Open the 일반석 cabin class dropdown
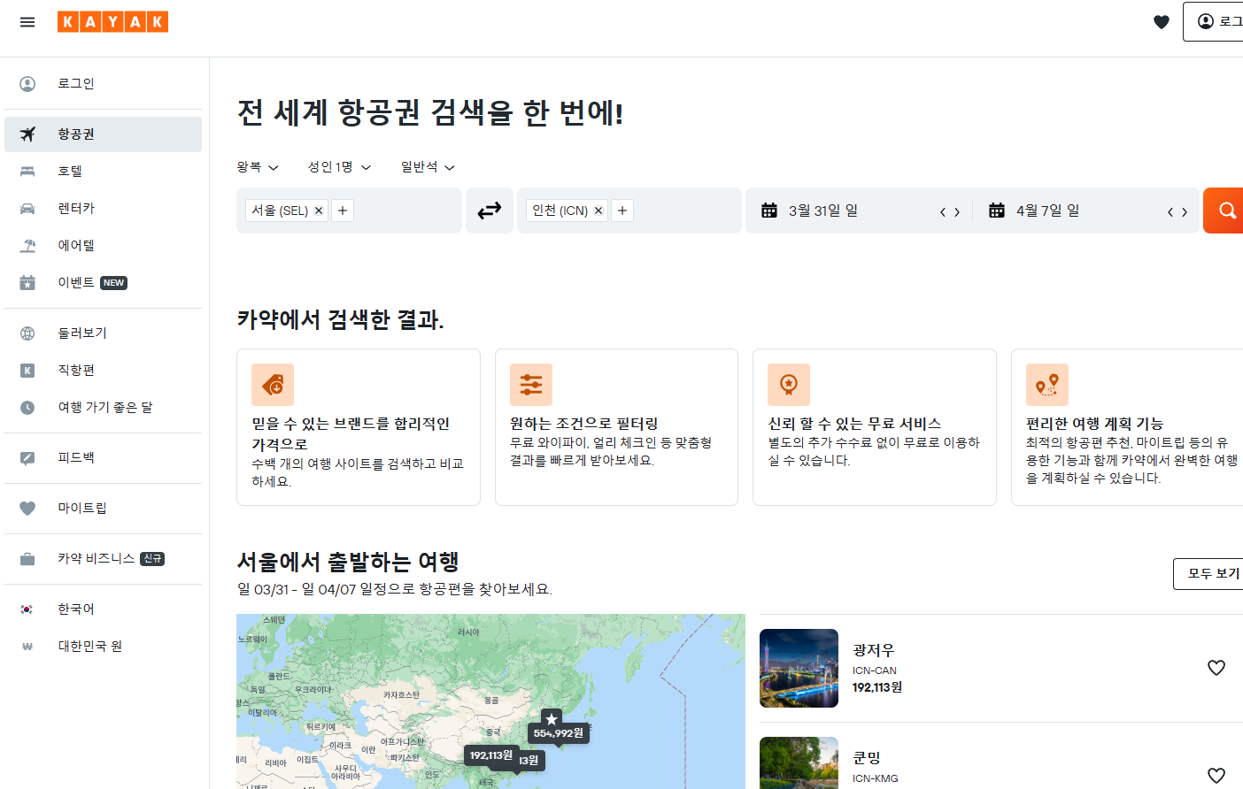The width and height of the screenshot is (1243, 789). coord(426,166)
